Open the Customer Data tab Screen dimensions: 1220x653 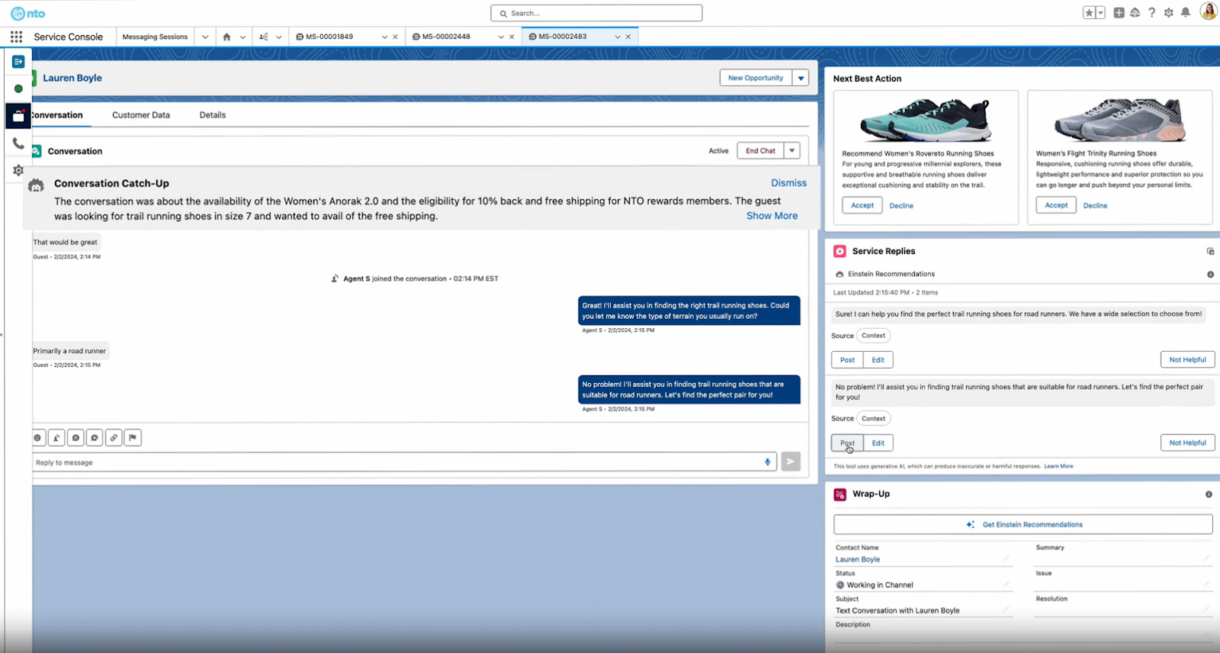point(141,115)
